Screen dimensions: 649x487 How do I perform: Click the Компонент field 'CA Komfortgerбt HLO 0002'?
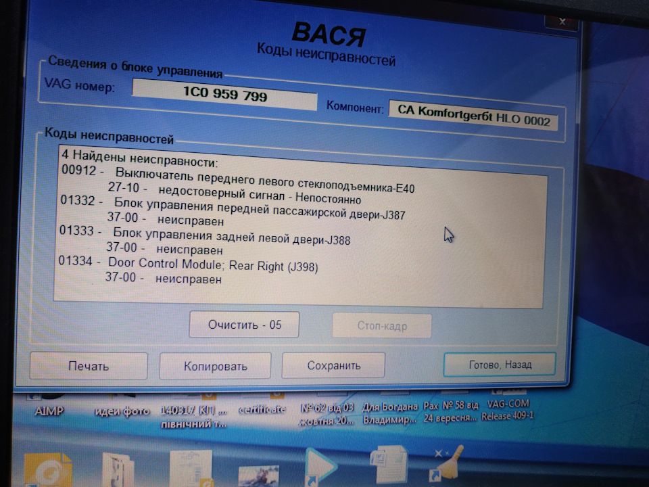473,116
